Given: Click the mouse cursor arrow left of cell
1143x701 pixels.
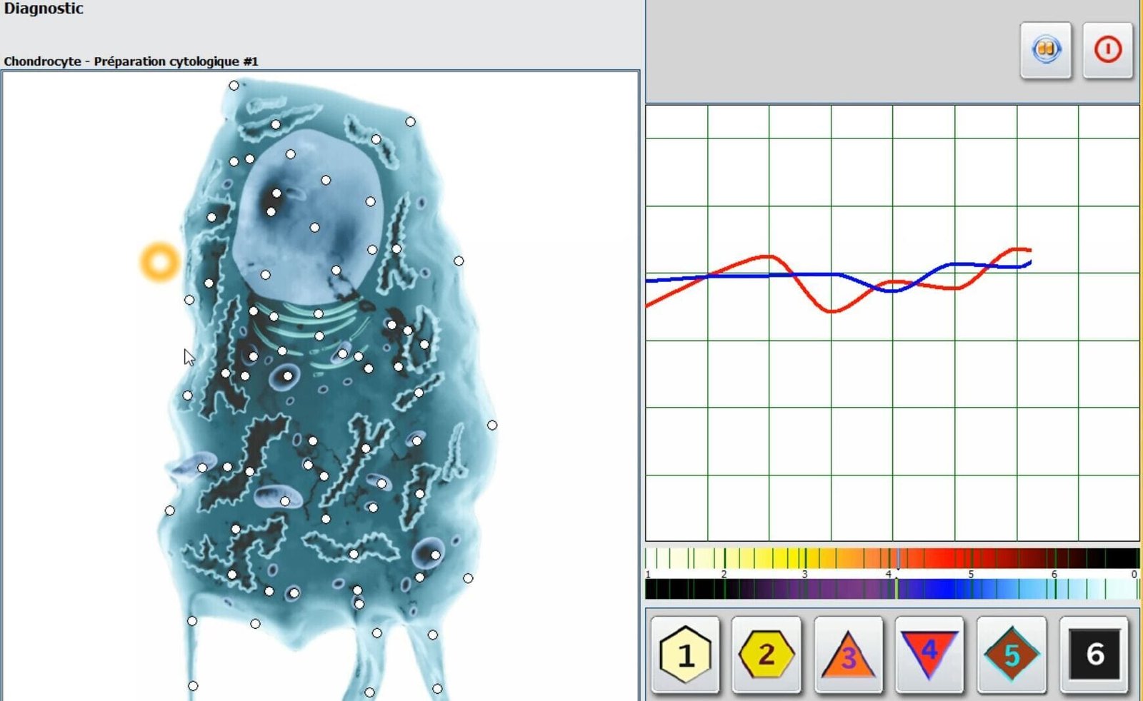Looking at the screenshot, I should point(189,357).
